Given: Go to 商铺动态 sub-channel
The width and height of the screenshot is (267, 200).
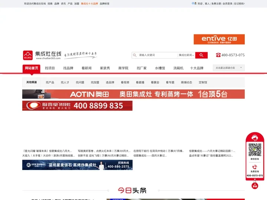Looking at the screenshot, I should pyautogui.click(x=187, y=82).
